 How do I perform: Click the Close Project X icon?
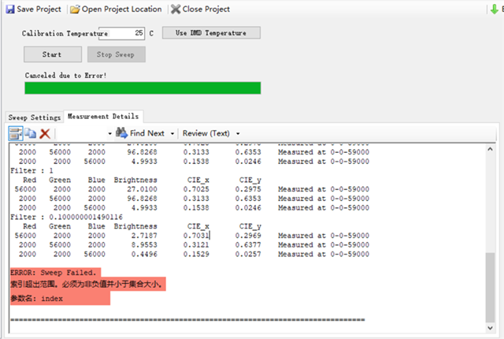(176, 9)
